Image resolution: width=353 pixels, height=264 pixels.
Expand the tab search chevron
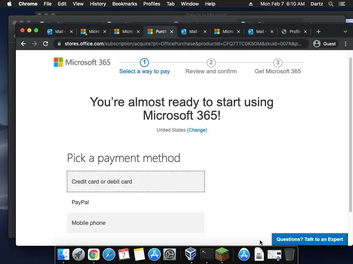345,32
